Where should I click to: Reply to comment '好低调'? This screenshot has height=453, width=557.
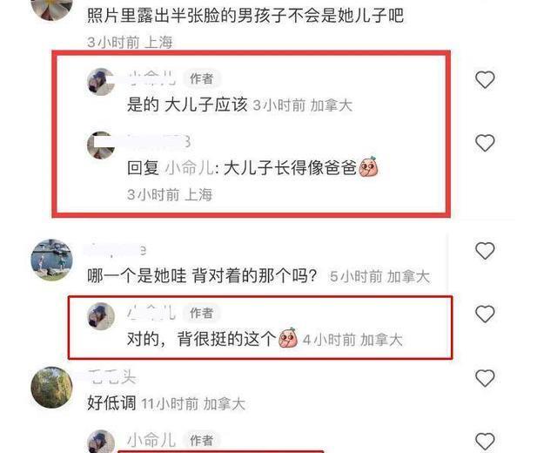coord(111,403)
